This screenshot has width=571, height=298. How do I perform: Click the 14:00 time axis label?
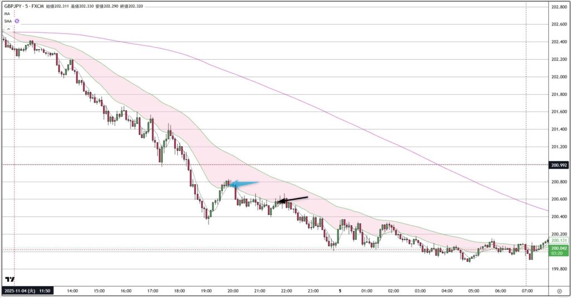click(72, 291)
